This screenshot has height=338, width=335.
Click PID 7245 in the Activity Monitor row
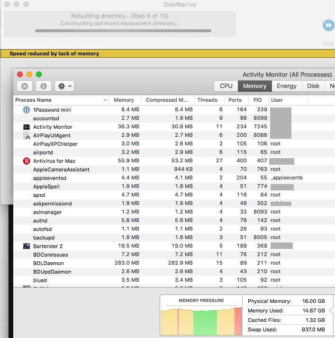point(260,127)
